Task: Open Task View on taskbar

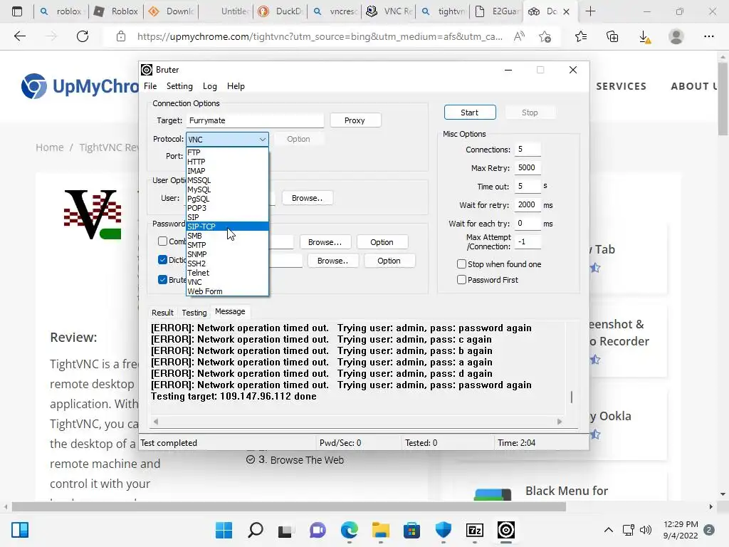Action: point(286,530)
